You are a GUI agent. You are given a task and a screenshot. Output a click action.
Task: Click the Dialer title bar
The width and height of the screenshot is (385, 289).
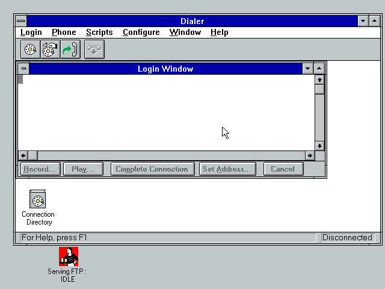point(192,21)
